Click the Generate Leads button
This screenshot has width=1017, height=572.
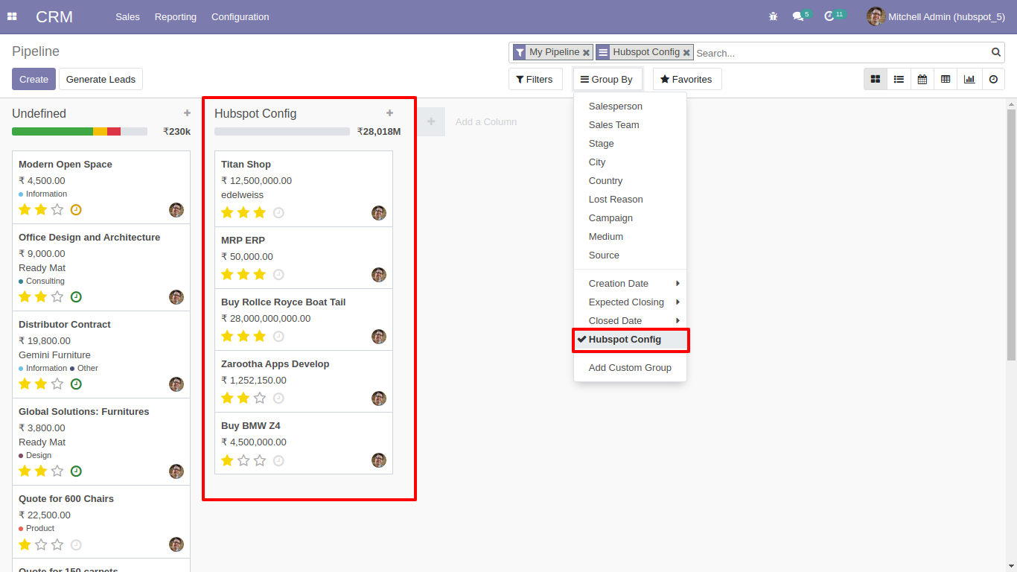pos(101,79)
